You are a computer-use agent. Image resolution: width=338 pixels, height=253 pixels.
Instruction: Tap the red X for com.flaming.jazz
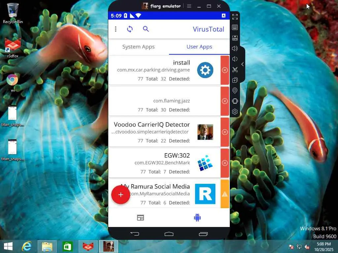[225, 101]
